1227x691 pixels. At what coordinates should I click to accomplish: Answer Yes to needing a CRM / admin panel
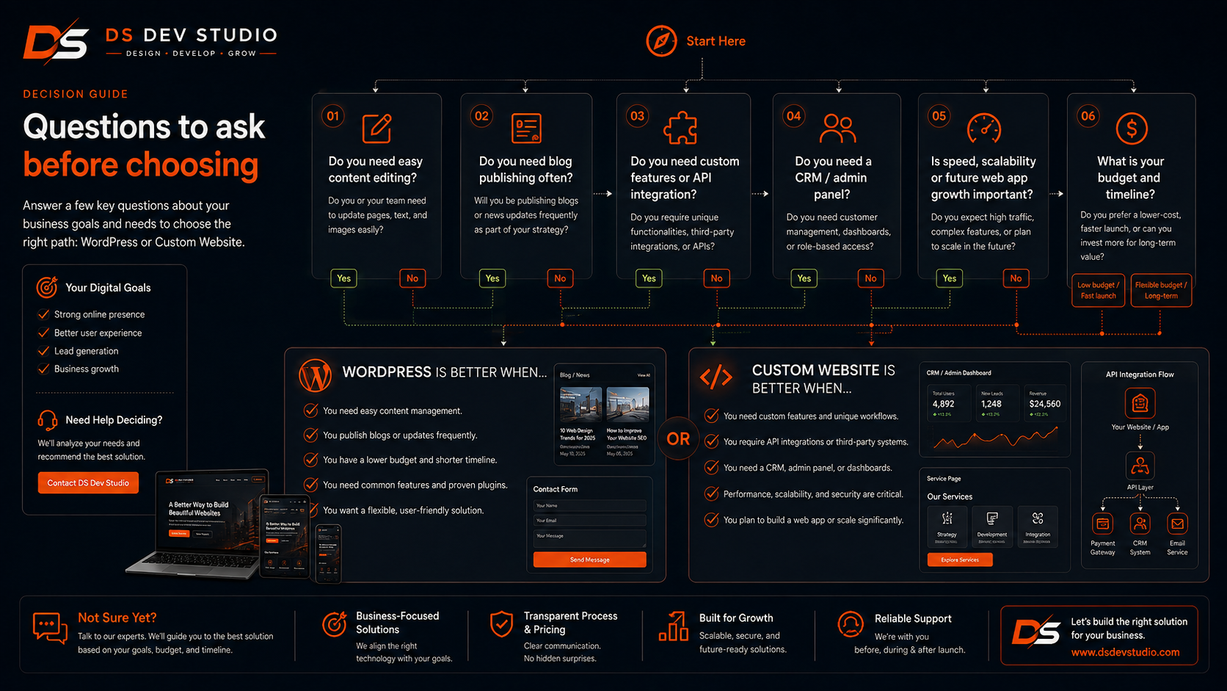click(x=804, y=278)
